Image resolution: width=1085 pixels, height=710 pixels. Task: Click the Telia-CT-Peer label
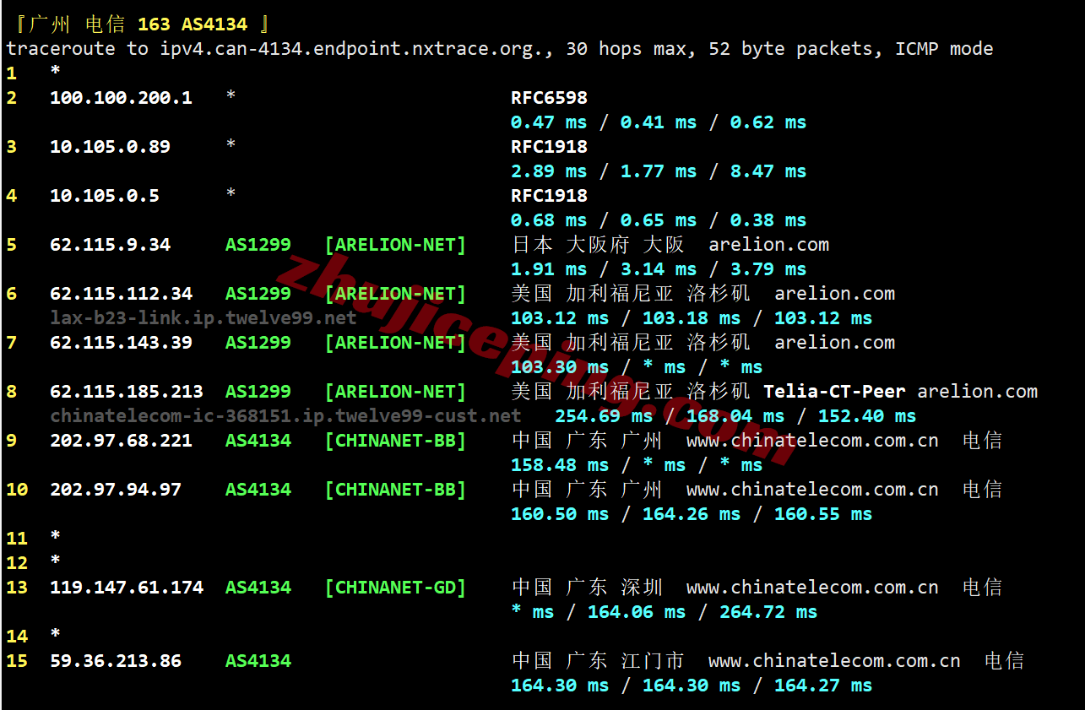834,392
